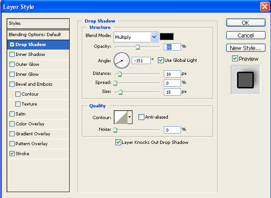Toggle the Preview checkbox
This screenshot has height=198, width=271.
tap(235, 59)
